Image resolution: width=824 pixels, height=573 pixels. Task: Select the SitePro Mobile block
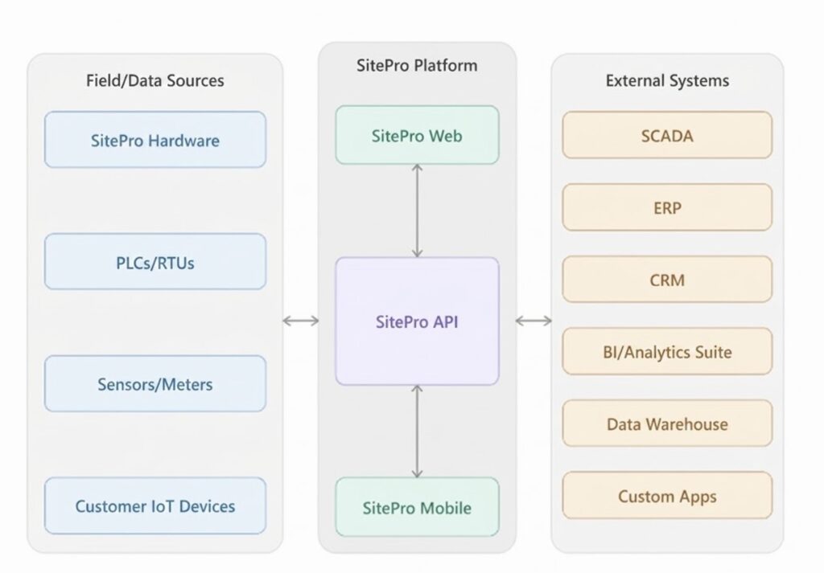point(418,507)
